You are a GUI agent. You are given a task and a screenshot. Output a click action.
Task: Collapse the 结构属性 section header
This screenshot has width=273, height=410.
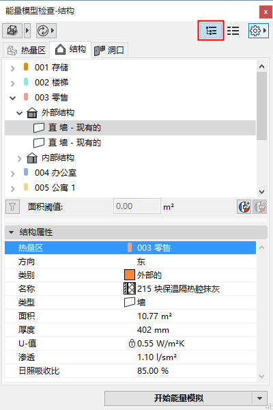[136, 232]
